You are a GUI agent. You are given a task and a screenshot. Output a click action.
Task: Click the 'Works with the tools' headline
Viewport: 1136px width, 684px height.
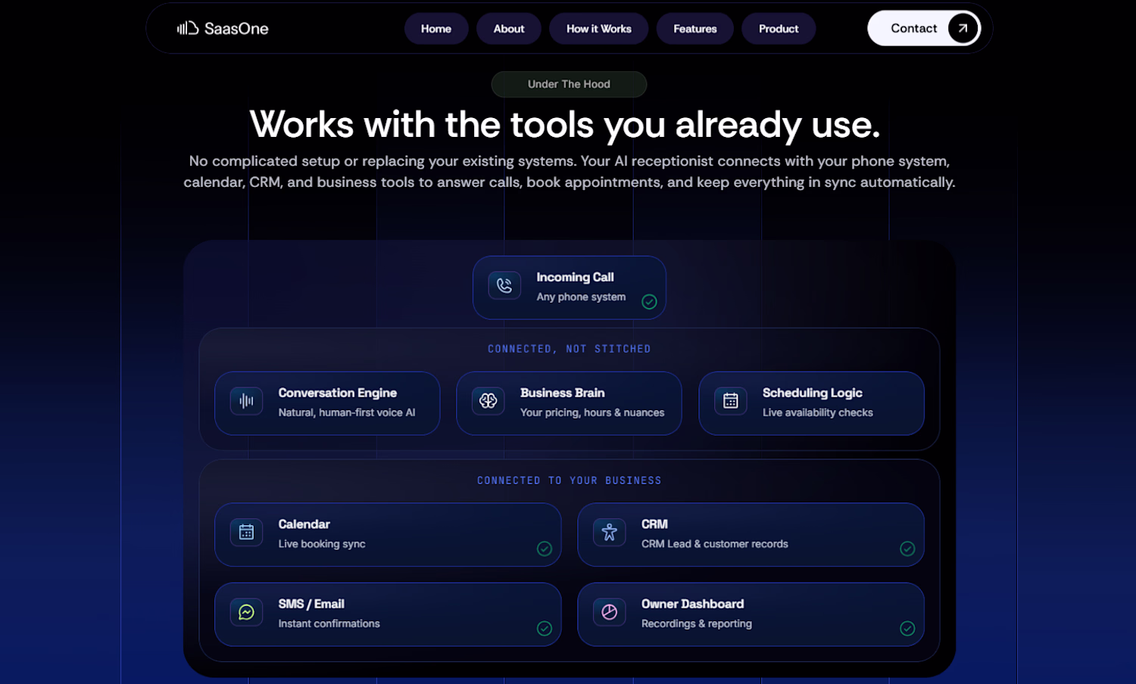tap(565, 124)
